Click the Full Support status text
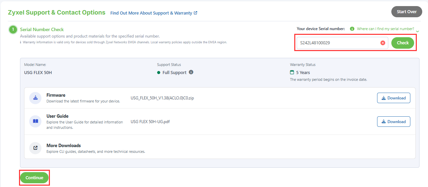The height and width of the screenshot is (187, 428). click(174, 73)
